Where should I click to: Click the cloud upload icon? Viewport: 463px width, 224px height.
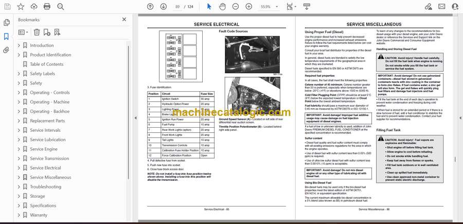coord(34,7)
